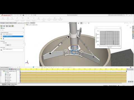
Task: Click the first filter icon above the motion tree
Action: click(x=9, y=69)
